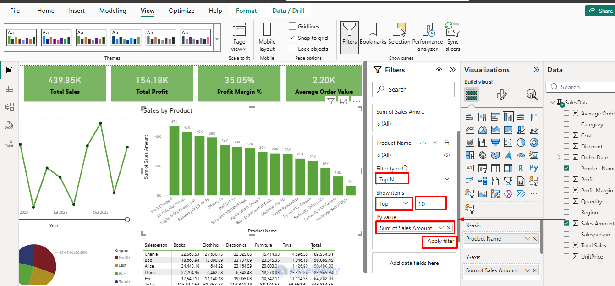Collapse the Product Name filter card
This screenshot has height=286, width=615.
click(x=423, y=143)
